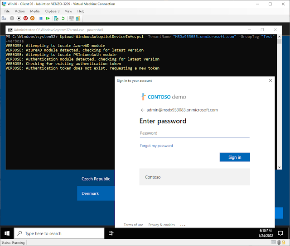Open the Clipboard menu
Image resolution: width=290 pixels, height=246 pixels.
click(53, 11)
